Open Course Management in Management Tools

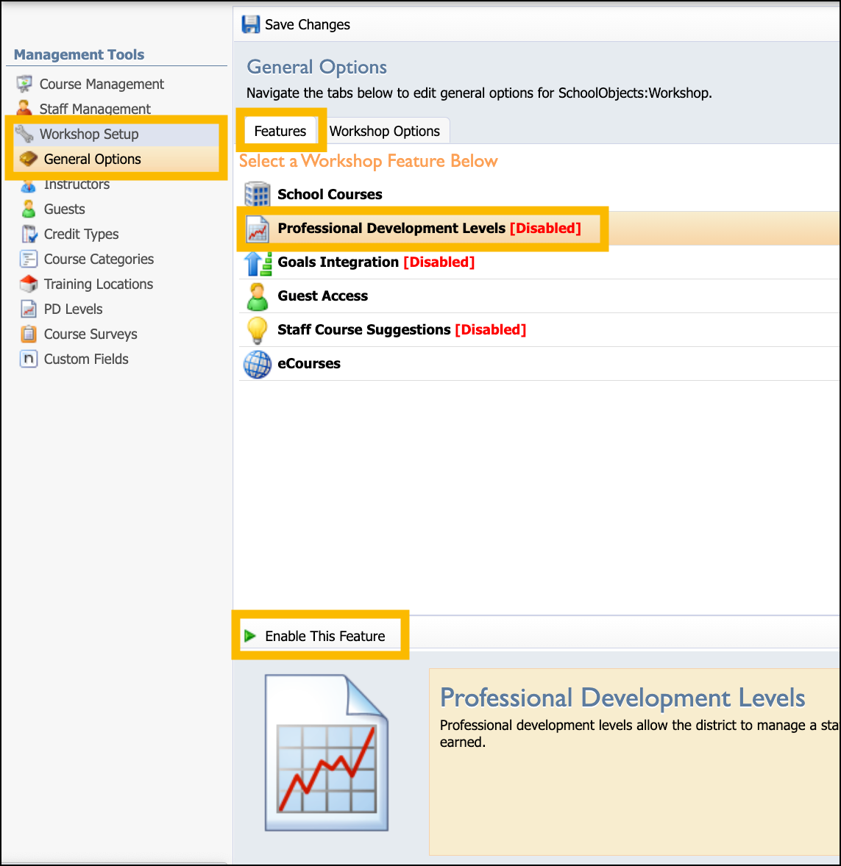(102, 84)
